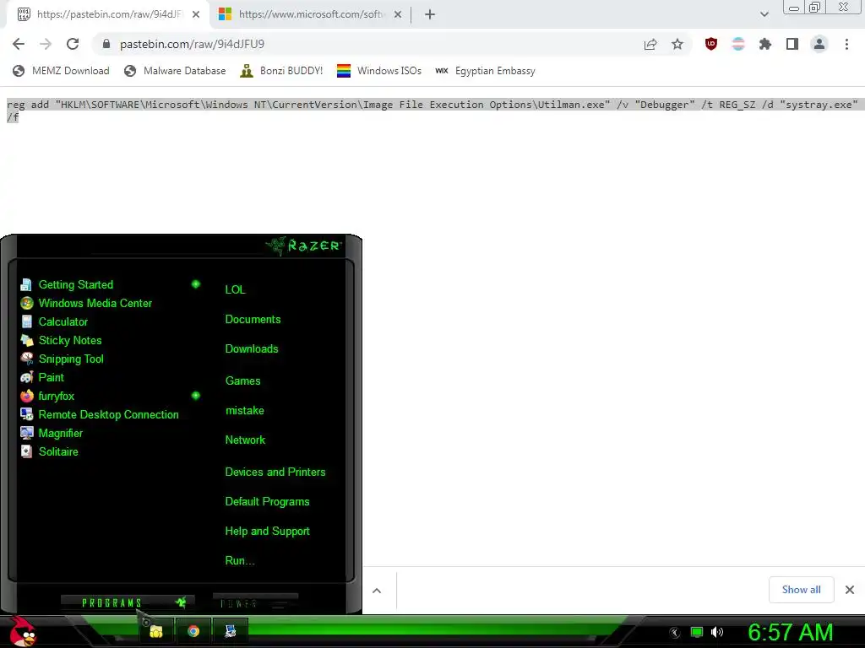Image resolution: width=865 pixels, height=648 pixels.
Task: Switch to the pastebin raw tab
Action: (x=108, y=14)
